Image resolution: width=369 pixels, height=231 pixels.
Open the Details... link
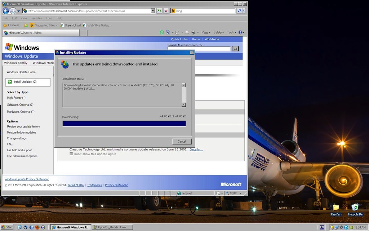tap(196, 149)
